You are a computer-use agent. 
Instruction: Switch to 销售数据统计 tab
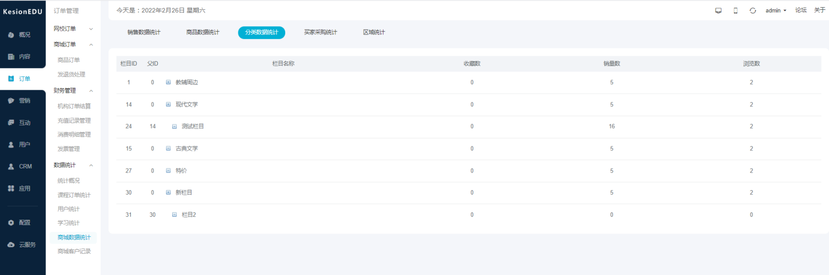coord(144,32)
